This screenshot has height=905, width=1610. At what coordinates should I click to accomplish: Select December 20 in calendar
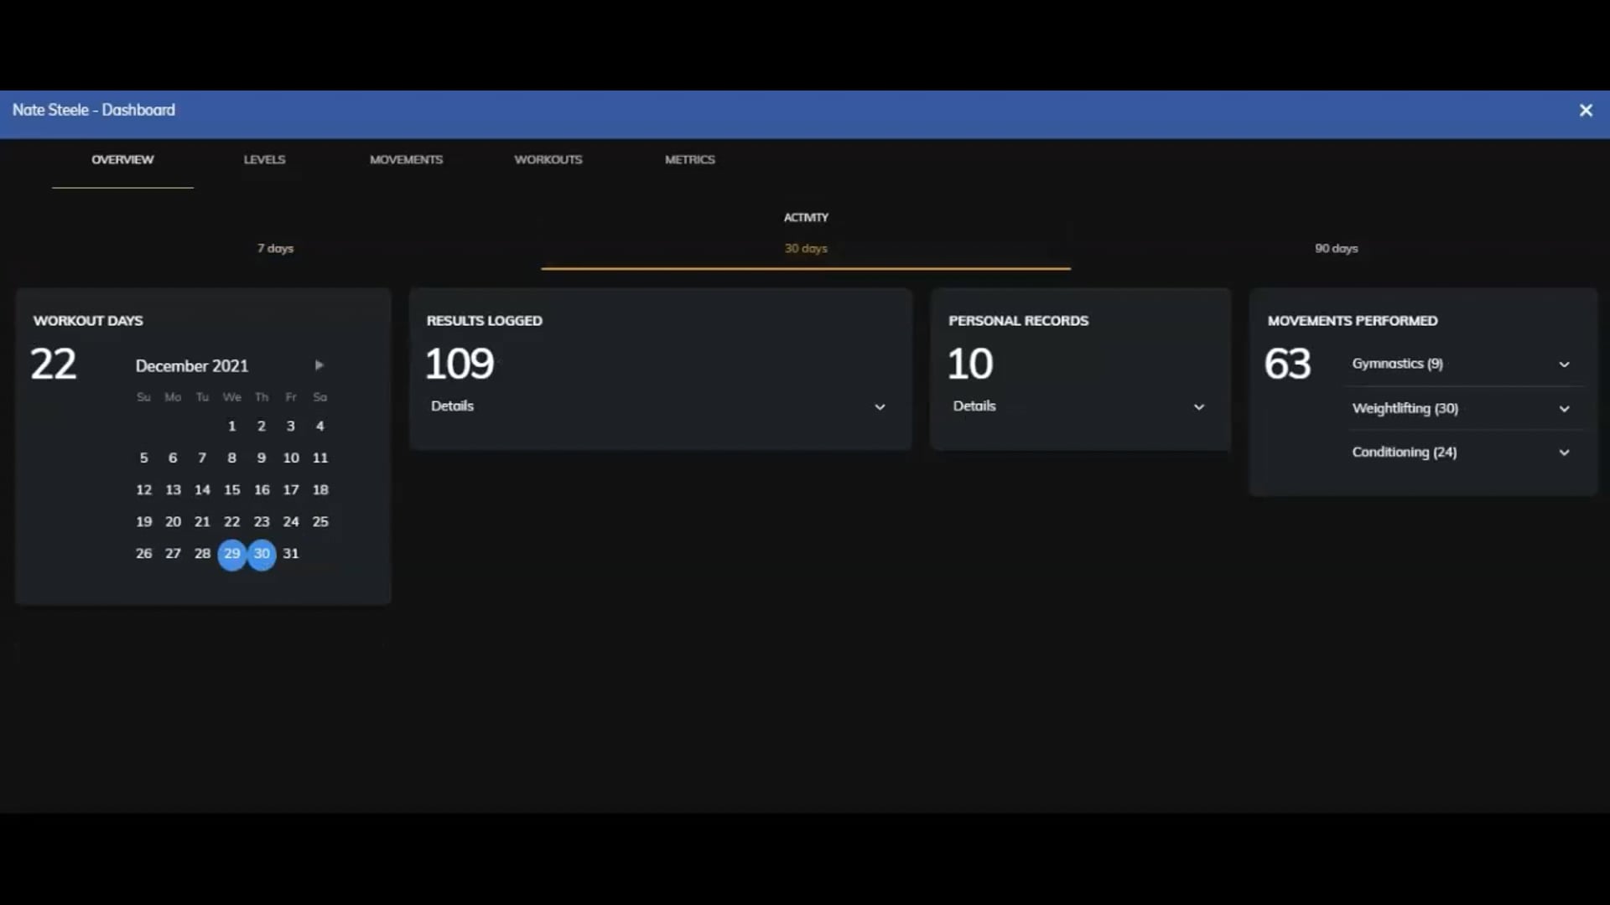click(x=173, y=521)
